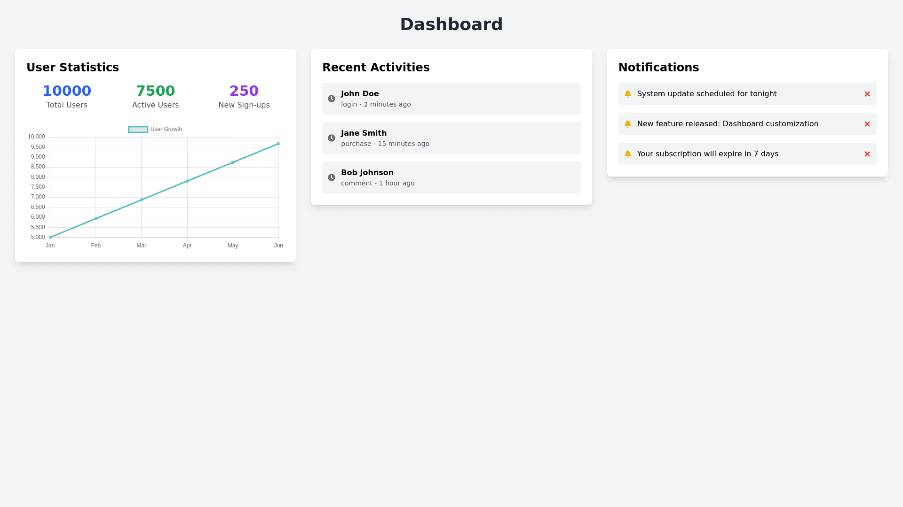Click clock icon beside Jane Smith
Viewport: 903px width, 507px height.
click(x=332, y=138)
